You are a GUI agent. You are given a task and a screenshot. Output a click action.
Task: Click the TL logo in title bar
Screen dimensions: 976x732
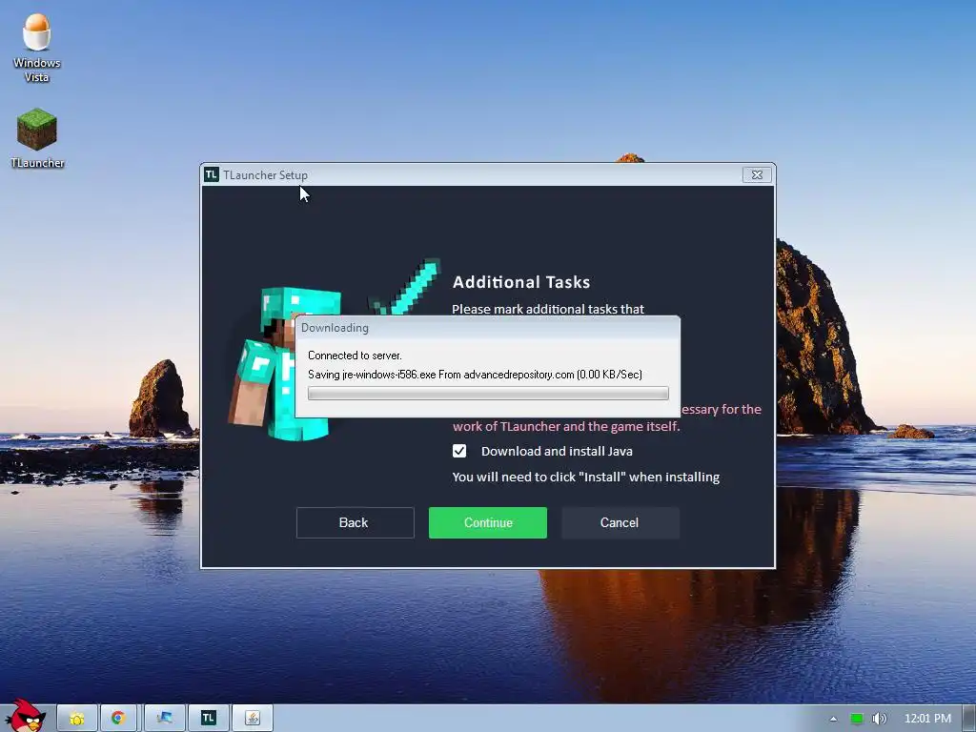click(211, 175)
